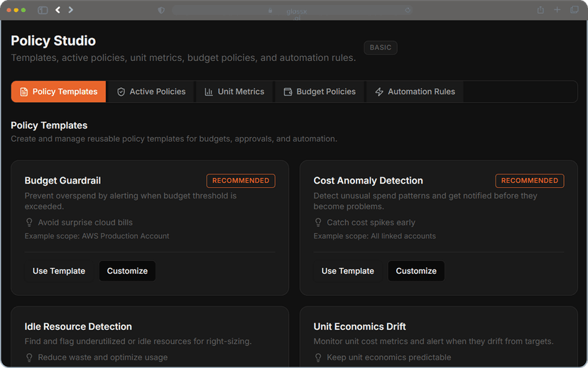Click Use Template for Budget Guardrail
This screenshot has height=368, width=588.
pyautogui.click(x=59, y=271)
